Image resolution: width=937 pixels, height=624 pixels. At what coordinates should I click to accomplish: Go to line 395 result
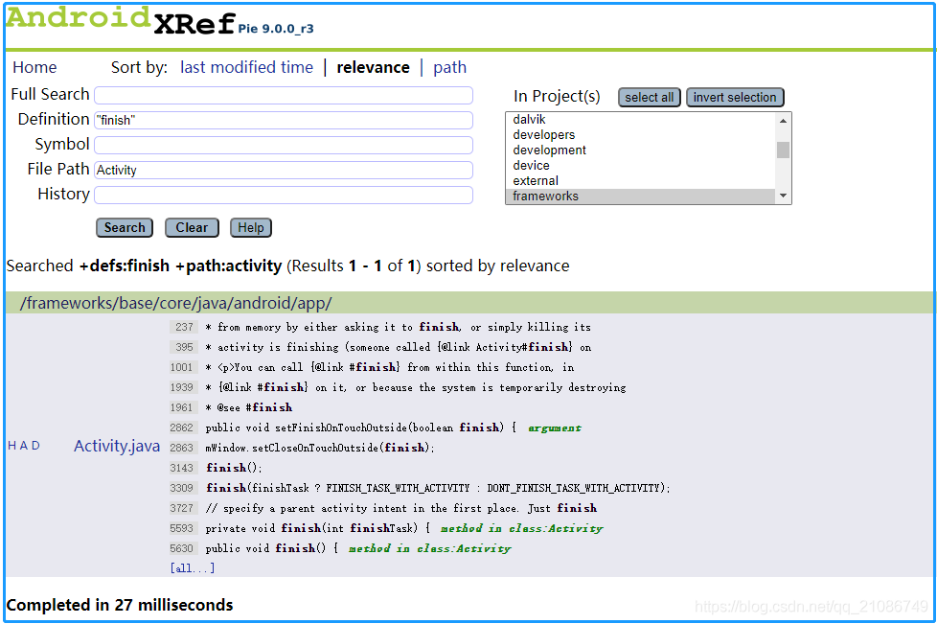(381, 347)
